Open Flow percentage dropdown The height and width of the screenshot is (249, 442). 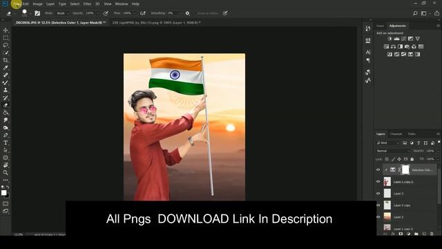(135, 13)
